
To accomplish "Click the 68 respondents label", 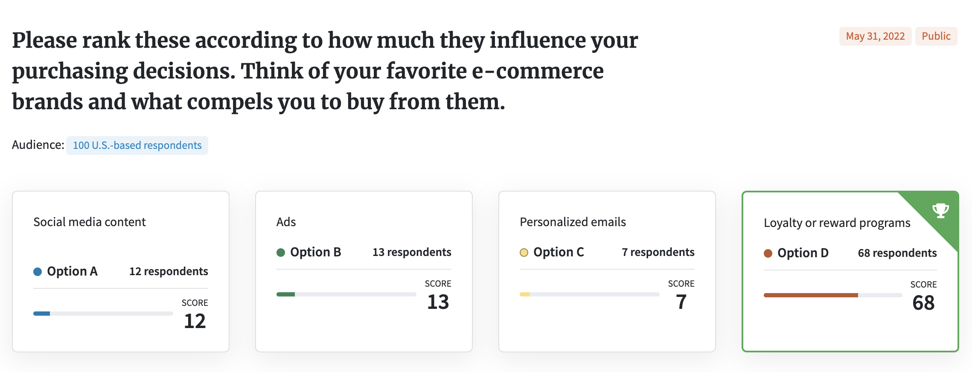I will coord(897,253).
